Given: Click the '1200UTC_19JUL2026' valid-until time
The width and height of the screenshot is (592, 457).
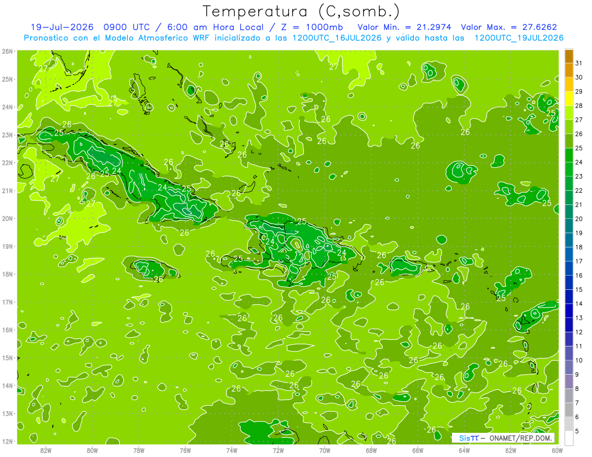Looking at the screenshot, I should [x=519, y=38].
